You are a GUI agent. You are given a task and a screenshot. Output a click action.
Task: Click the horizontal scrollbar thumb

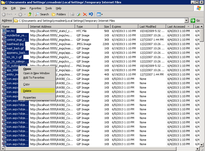[x=91, y=149]
